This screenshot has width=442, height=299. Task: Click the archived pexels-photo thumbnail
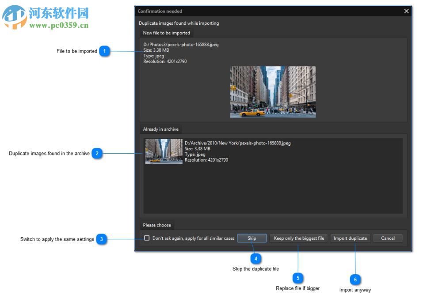click(x=164, y=150)
